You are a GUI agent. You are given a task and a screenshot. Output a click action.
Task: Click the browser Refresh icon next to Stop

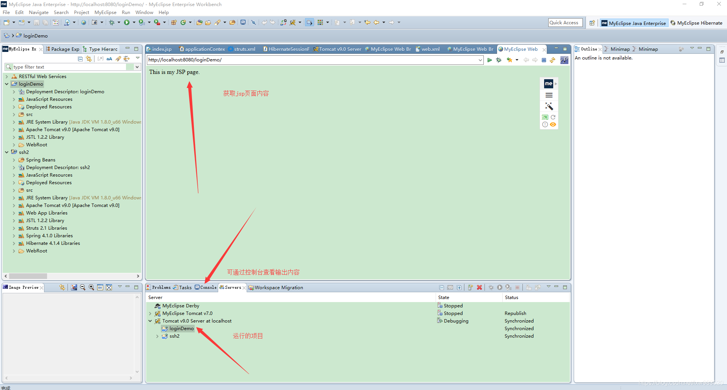[552, 60]
